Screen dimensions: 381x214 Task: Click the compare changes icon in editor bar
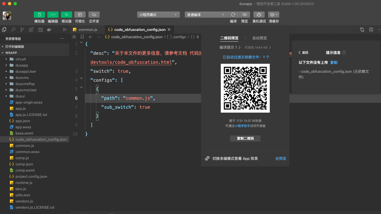click(362, 29)
